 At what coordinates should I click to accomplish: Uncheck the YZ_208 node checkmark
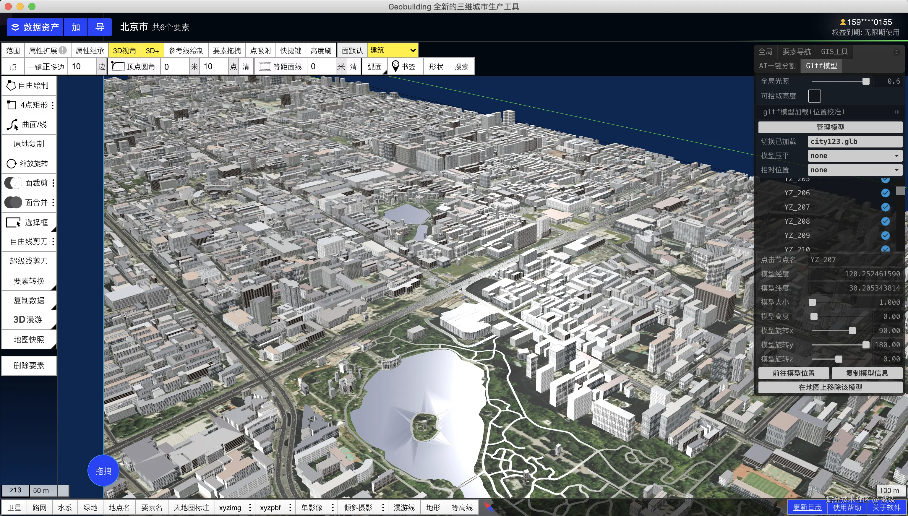tap(885, 221)
